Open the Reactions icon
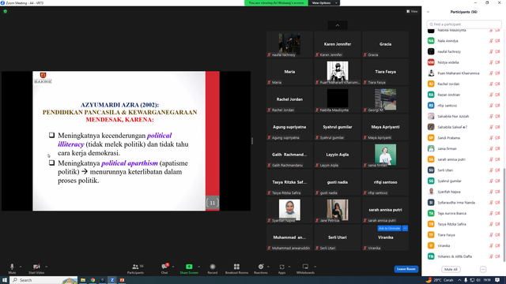The image size is (506, 284). click(261, 267)
